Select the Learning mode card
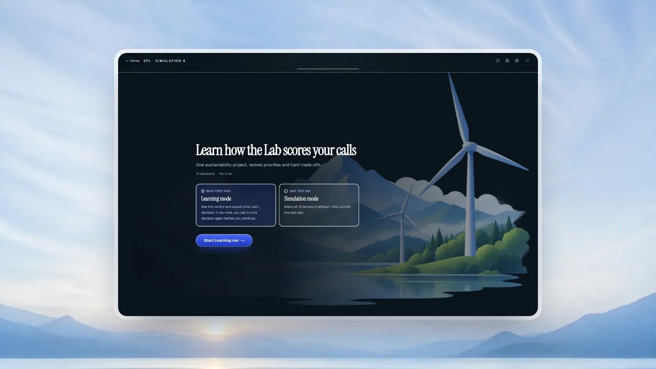This screenshot has height=369, width=656. (236, 205)
